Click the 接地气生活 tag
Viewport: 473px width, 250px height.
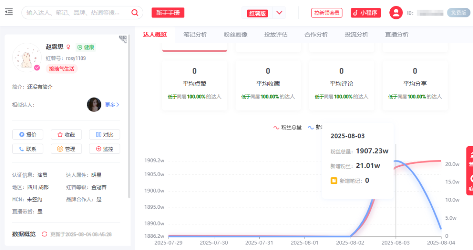pyautogui.click(x=62, y=69)
